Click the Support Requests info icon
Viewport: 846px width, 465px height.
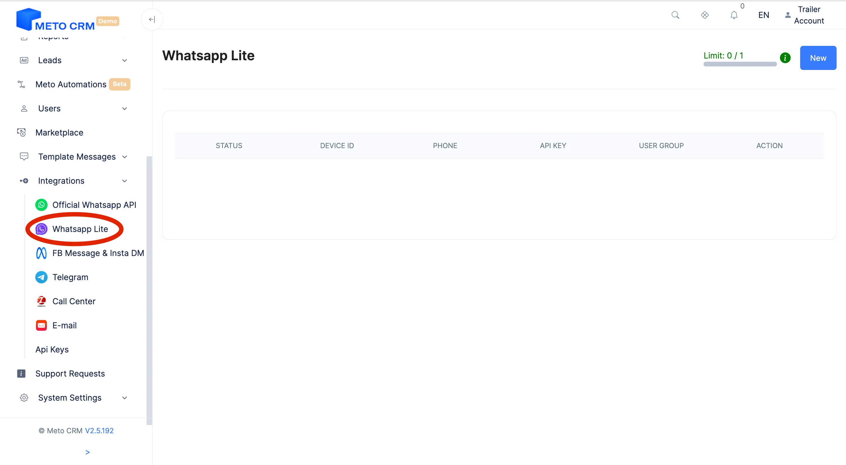(x=21, y=374)
